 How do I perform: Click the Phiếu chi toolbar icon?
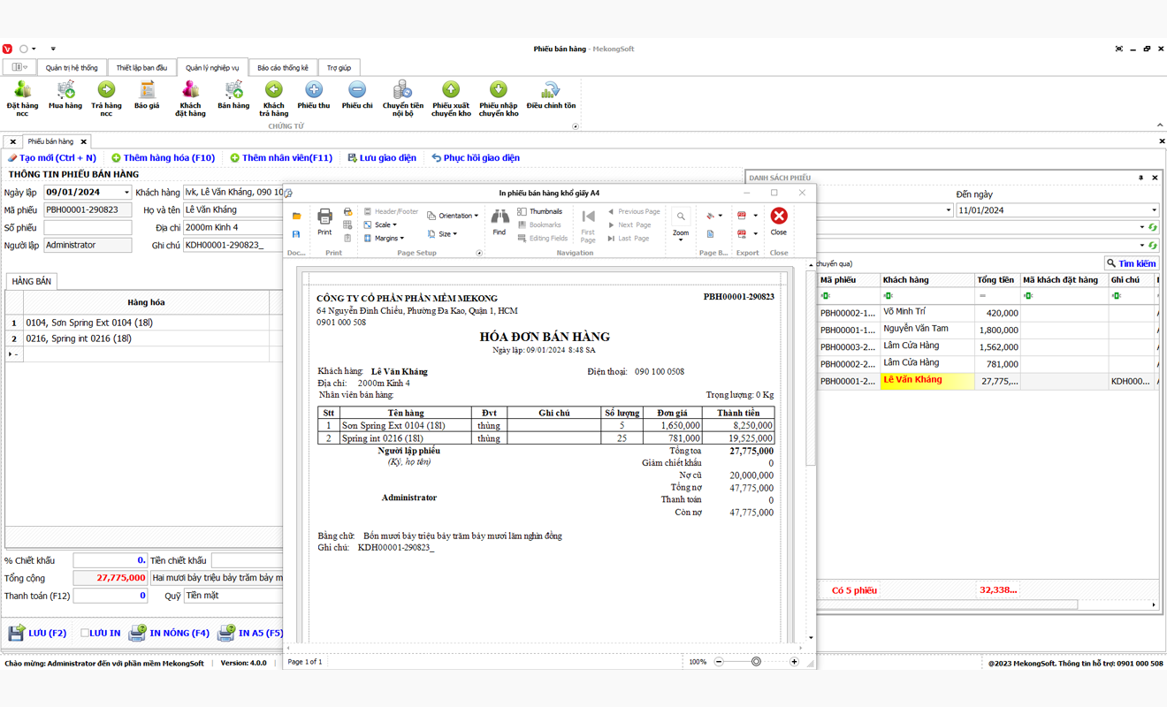357,95
